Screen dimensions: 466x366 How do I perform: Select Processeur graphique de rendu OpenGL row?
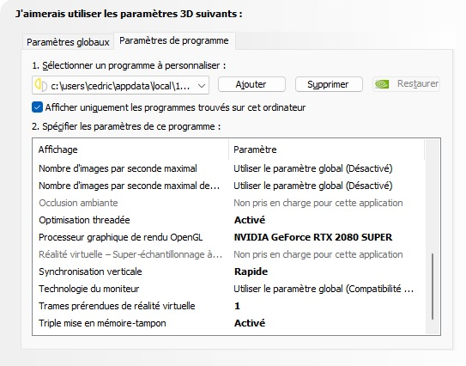(x=229, y=237)
